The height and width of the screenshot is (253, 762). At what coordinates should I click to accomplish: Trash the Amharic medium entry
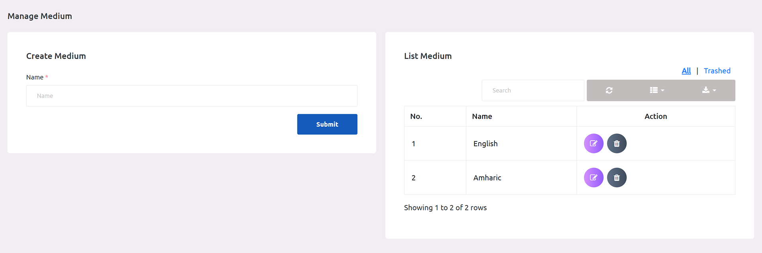617,178
